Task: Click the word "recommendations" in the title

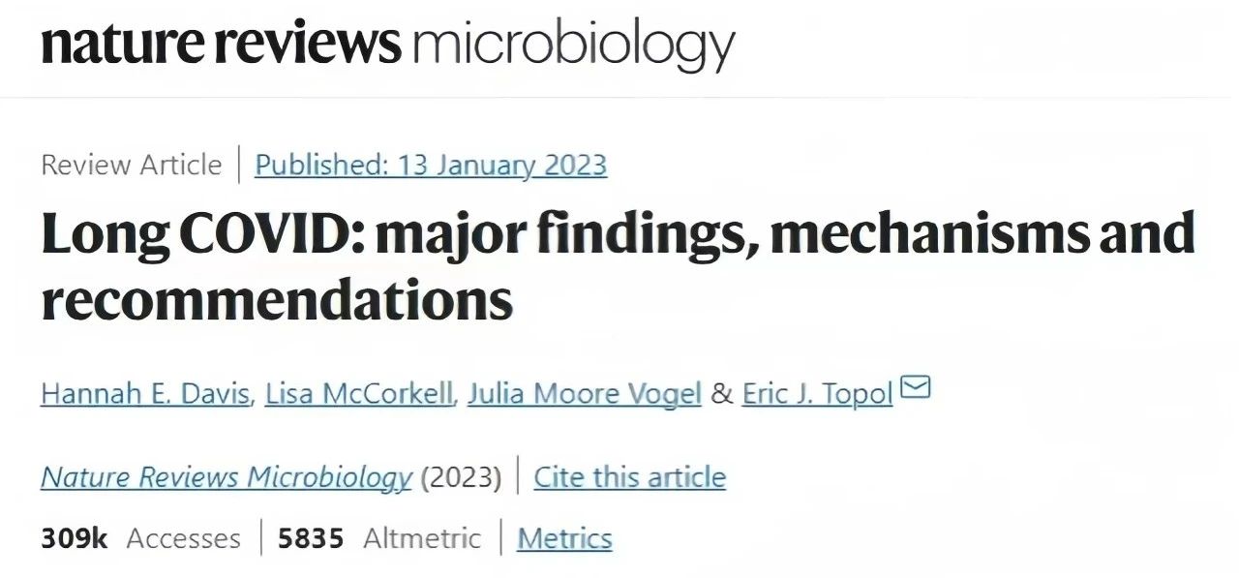Action: point(276,300)
